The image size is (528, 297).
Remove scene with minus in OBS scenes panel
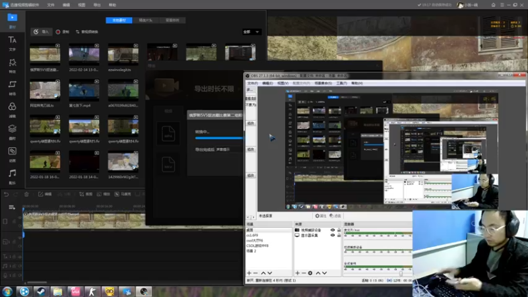(255, 273)
